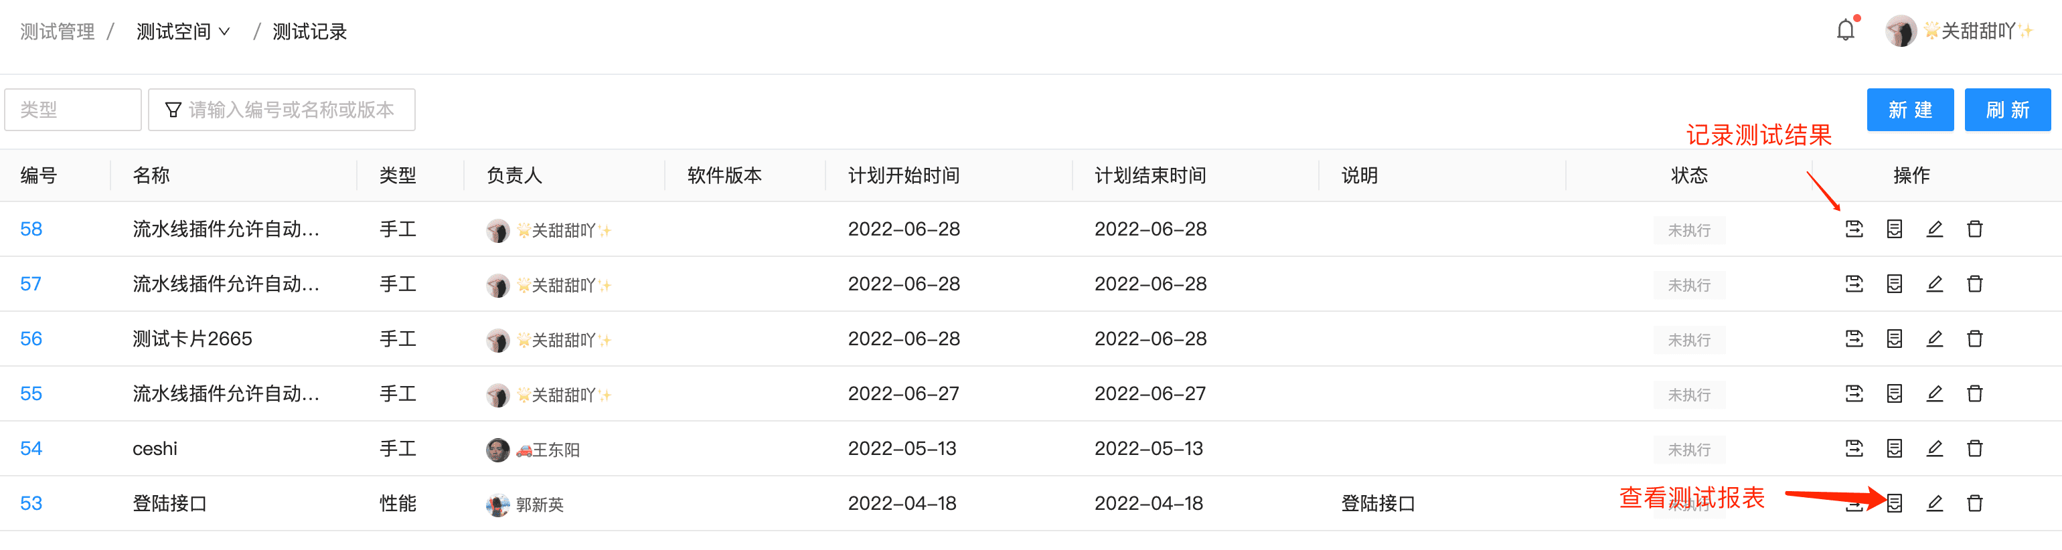Click the delete trash icon for record 53
2062x550 pixels.
pos(1975,504)
